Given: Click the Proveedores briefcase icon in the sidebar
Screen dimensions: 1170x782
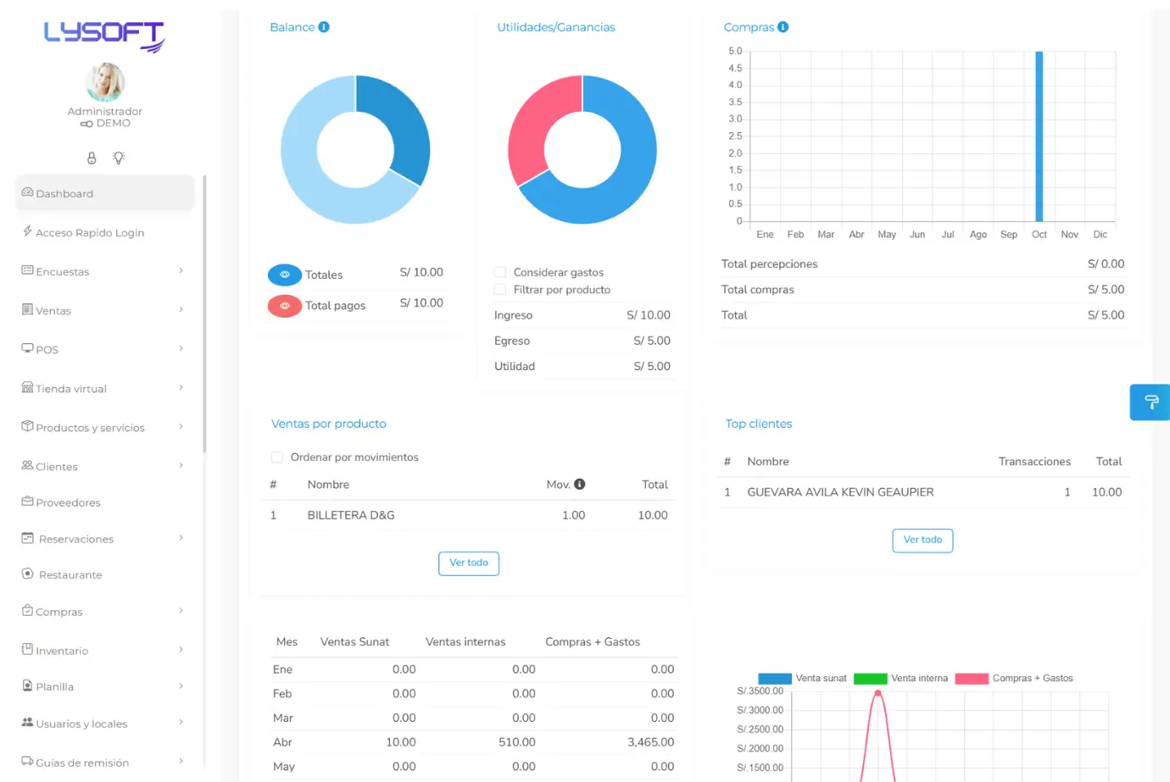Looking at the screenshot, I should pos(27,502).
